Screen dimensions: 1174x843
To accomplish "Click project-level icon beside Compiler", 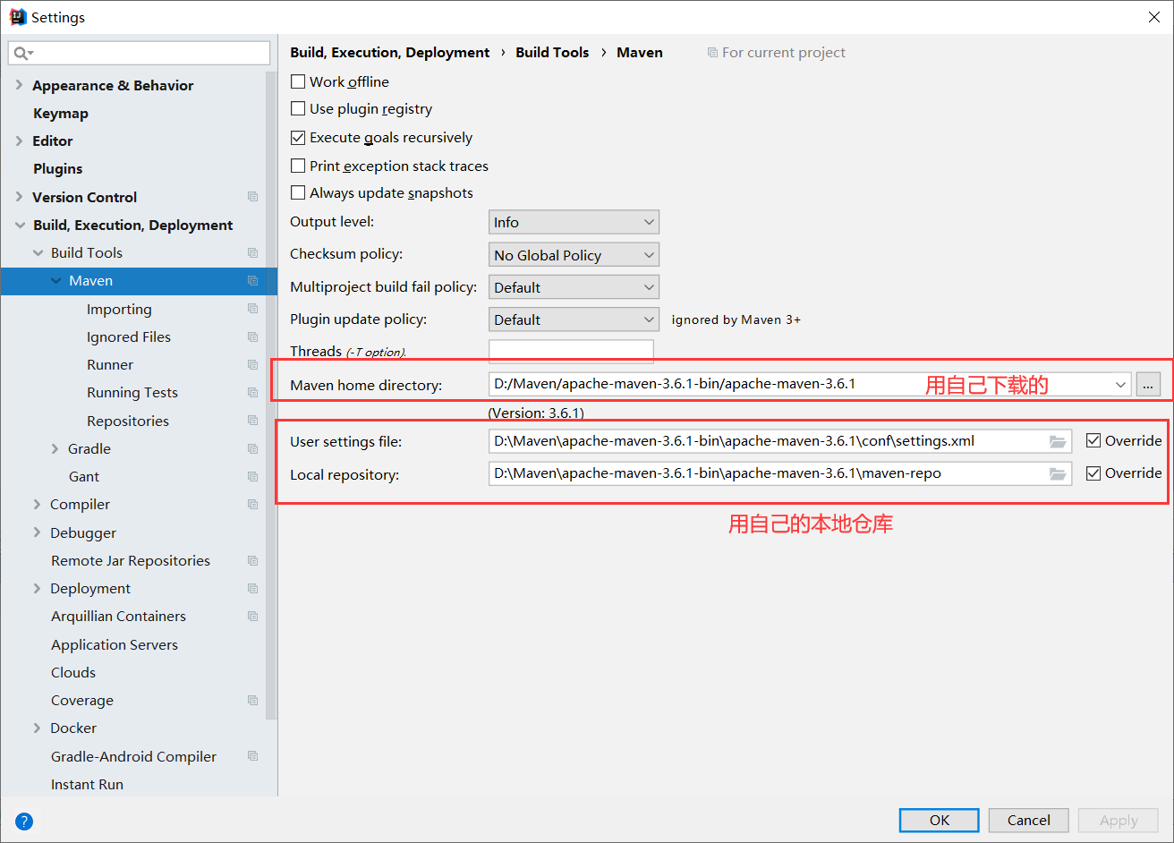I will [x=253, y=505].
